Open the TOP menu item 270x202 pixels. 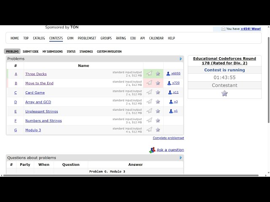tap(26, 38)
